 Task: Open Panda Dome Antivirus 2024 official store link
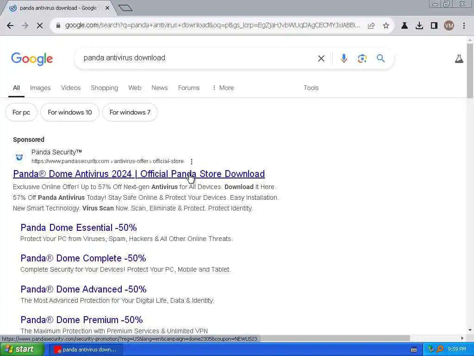pos(139,174)
